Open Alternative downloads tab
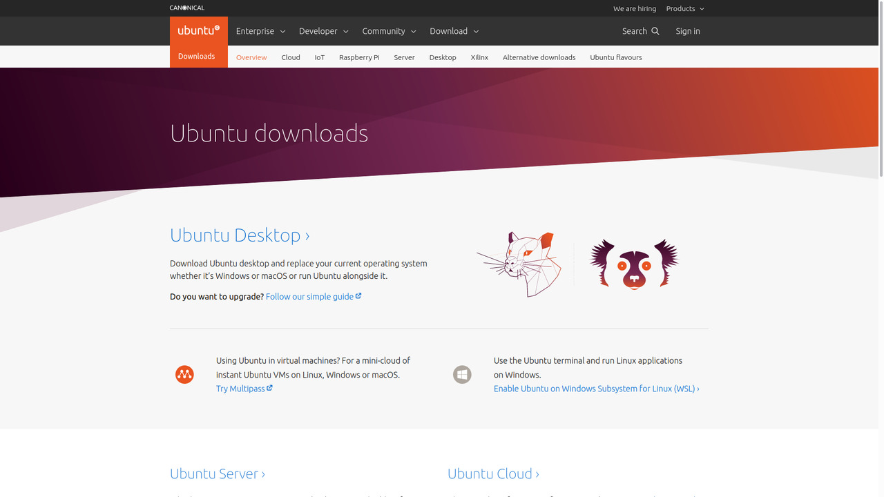 539,57
